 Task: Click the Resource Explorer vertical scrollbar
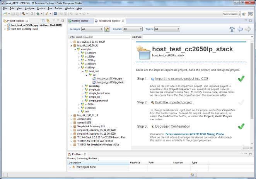pyautogui.click(x=252, y=81)
